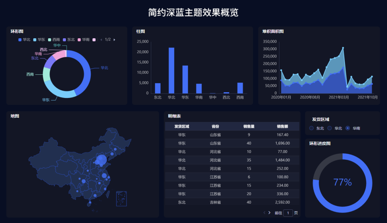The width and height of the screenshot is (387, 223).
Task: Click the next-page arrow below the detail table
Action: [269, 212]
